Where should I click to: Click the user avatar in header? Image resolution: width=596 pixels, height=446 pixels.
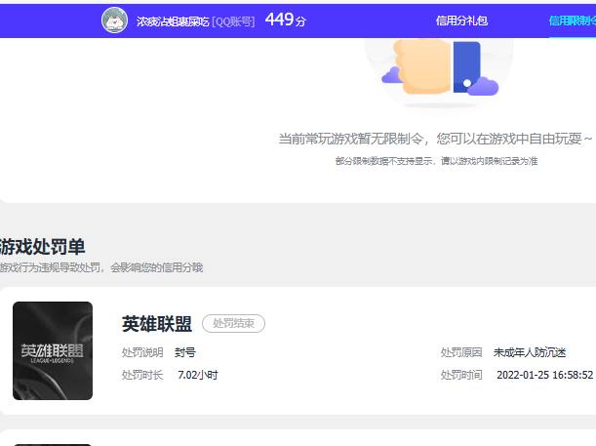(x=114, y=20)
